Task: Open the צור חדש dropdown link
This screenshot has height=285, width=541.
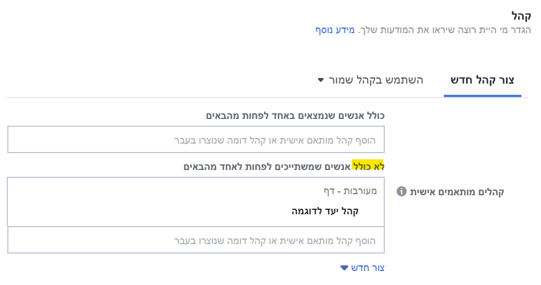Action: click(x=362, y=268)
